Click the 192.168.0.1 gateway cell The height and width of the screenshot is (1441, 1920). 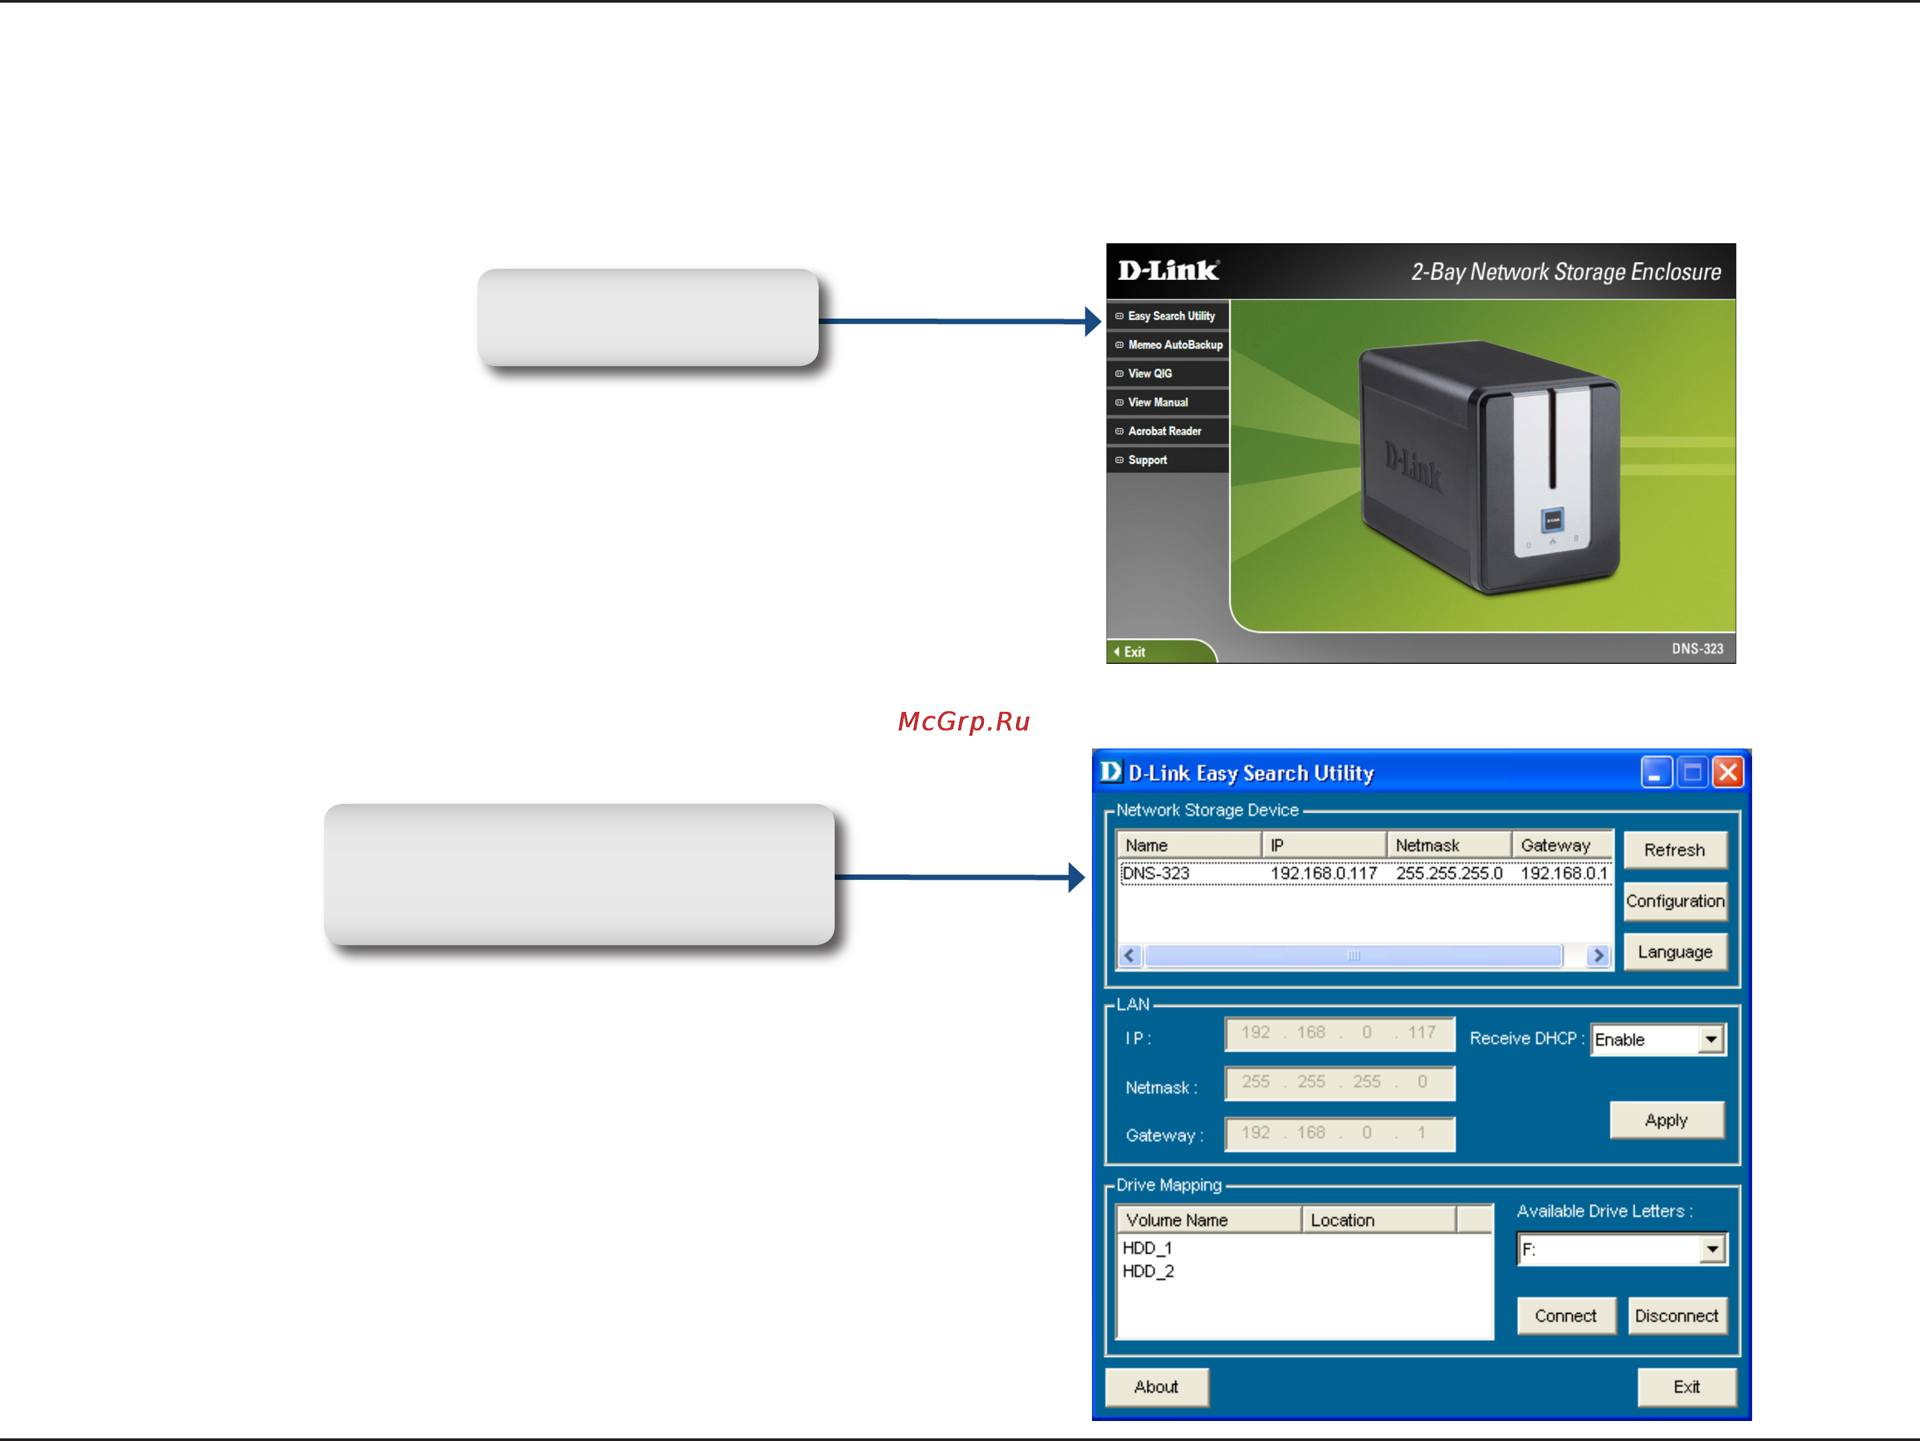pyautogui.click(x=1564, y=872)
